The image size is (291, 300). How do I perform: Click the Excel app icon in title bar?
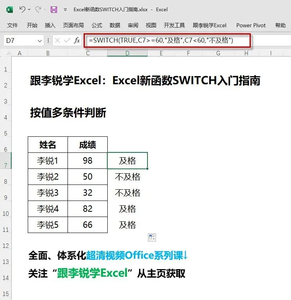10,9
